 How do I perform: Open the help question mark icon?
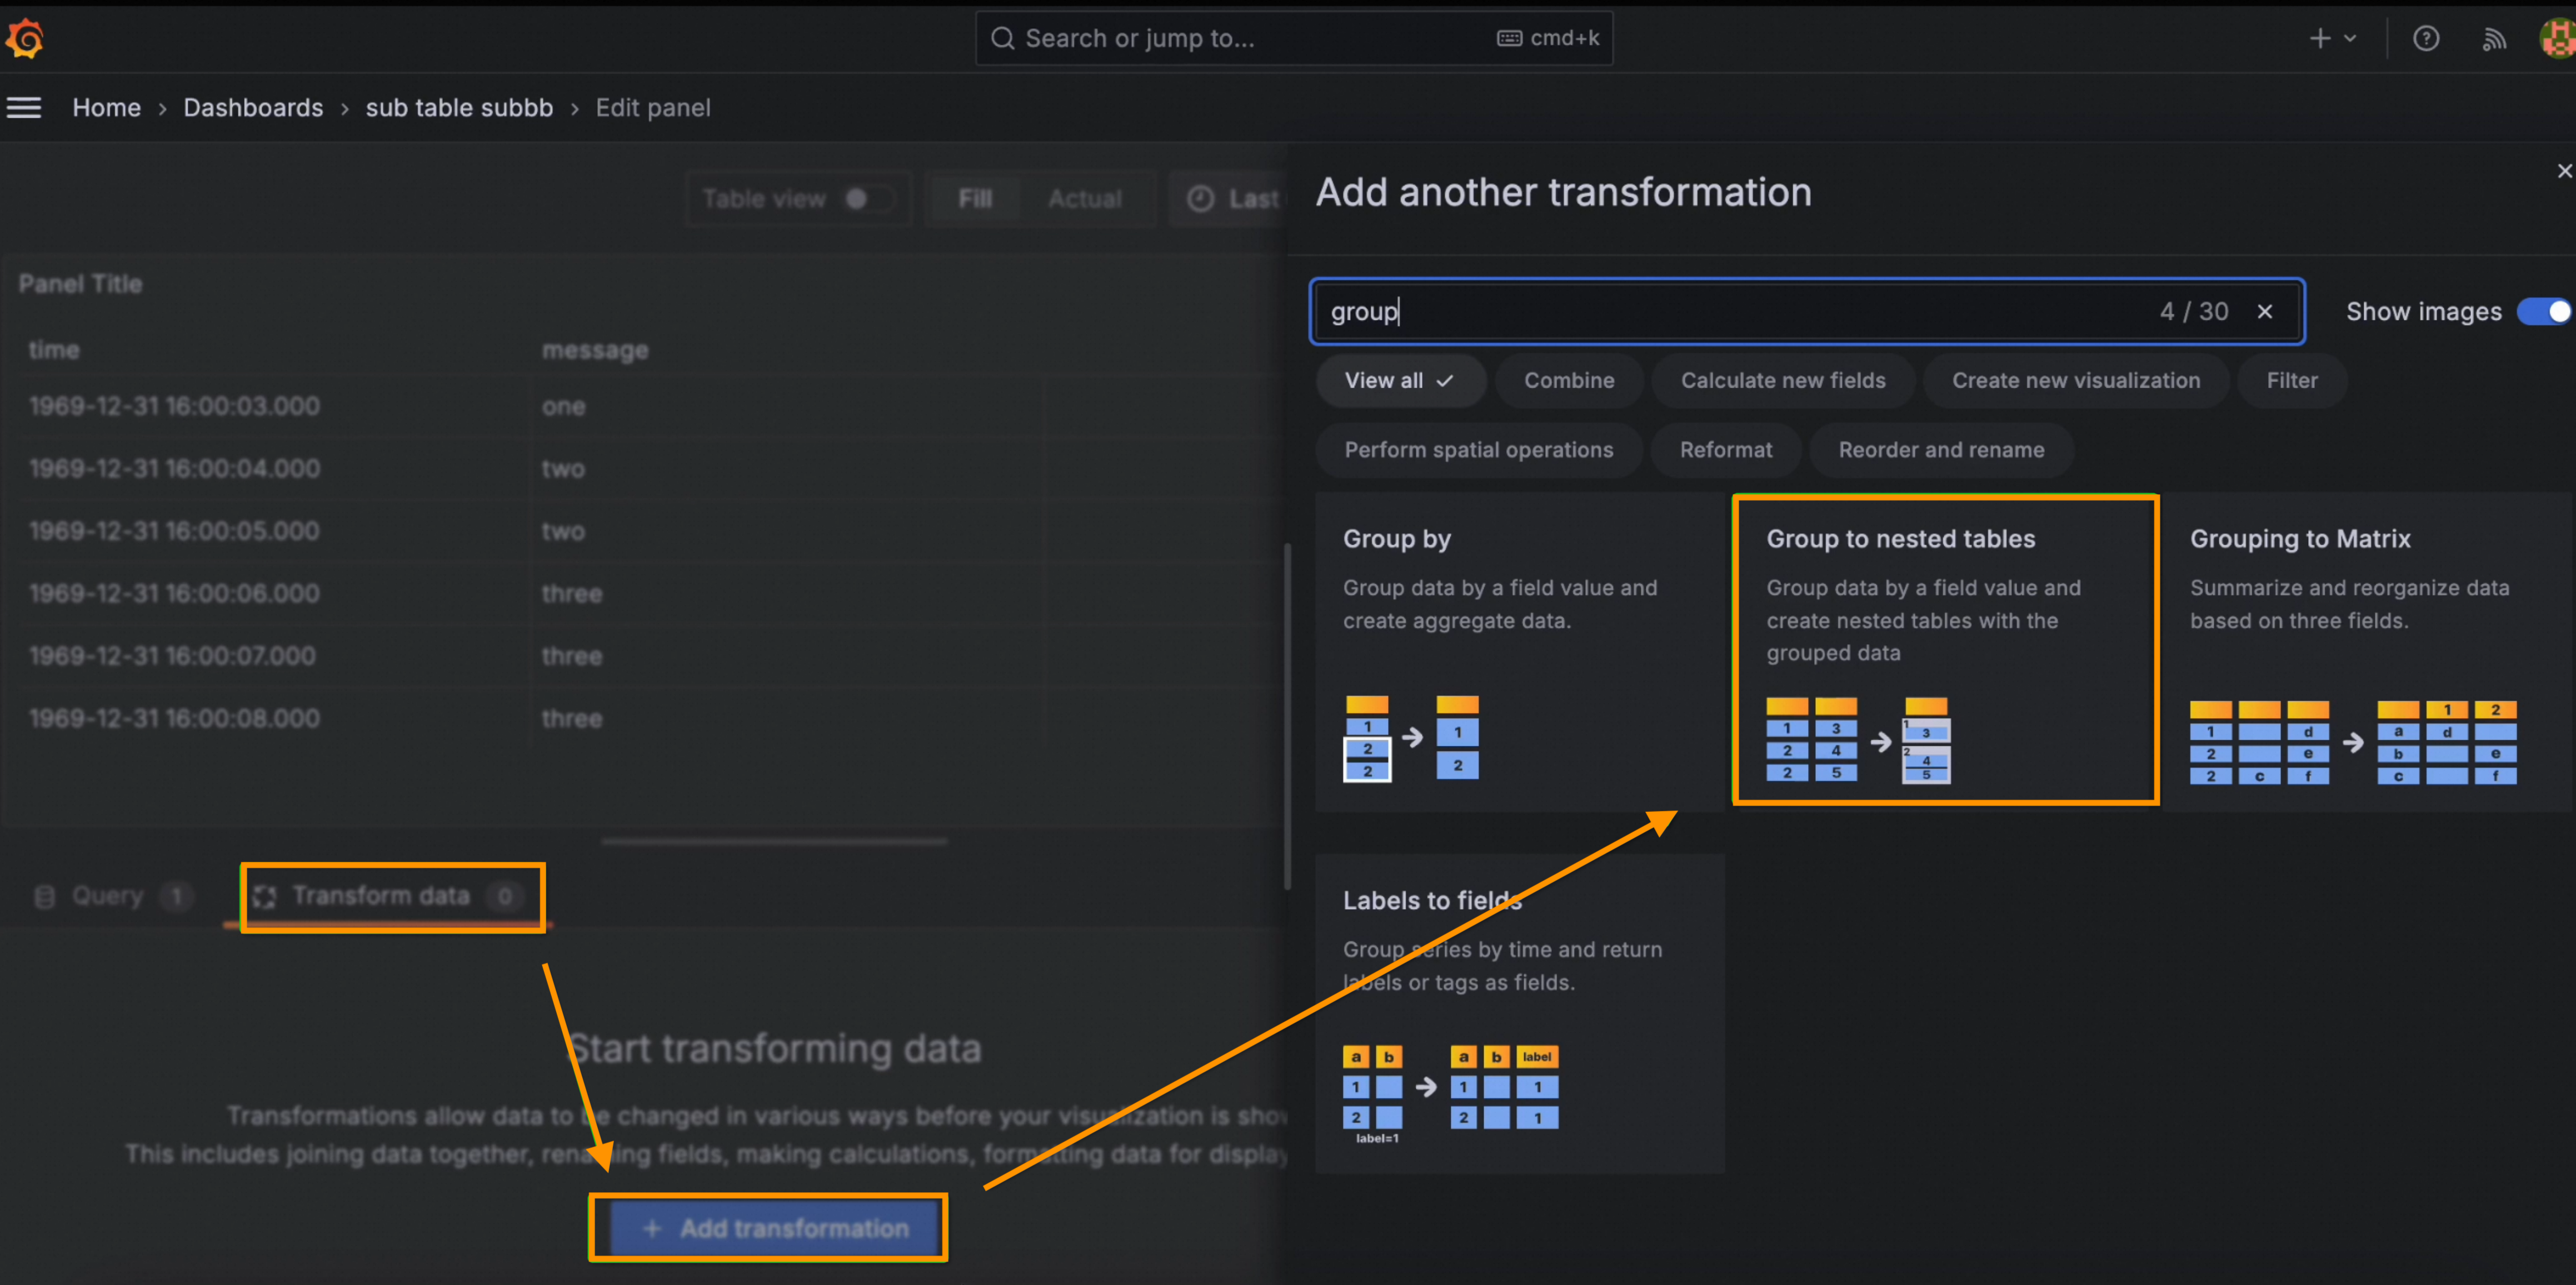coord(2425,39)
